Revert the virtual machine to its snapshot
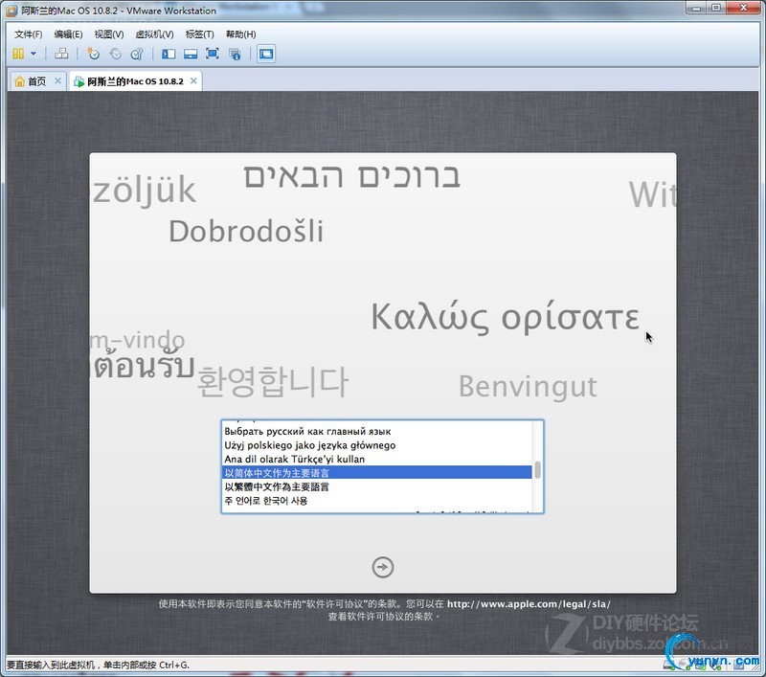Viewport: 766px width, 677px height. tap(115, 54)
